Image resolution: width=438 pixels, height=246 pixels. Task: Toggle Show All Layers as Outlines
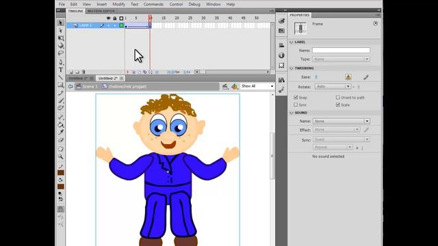121,18
